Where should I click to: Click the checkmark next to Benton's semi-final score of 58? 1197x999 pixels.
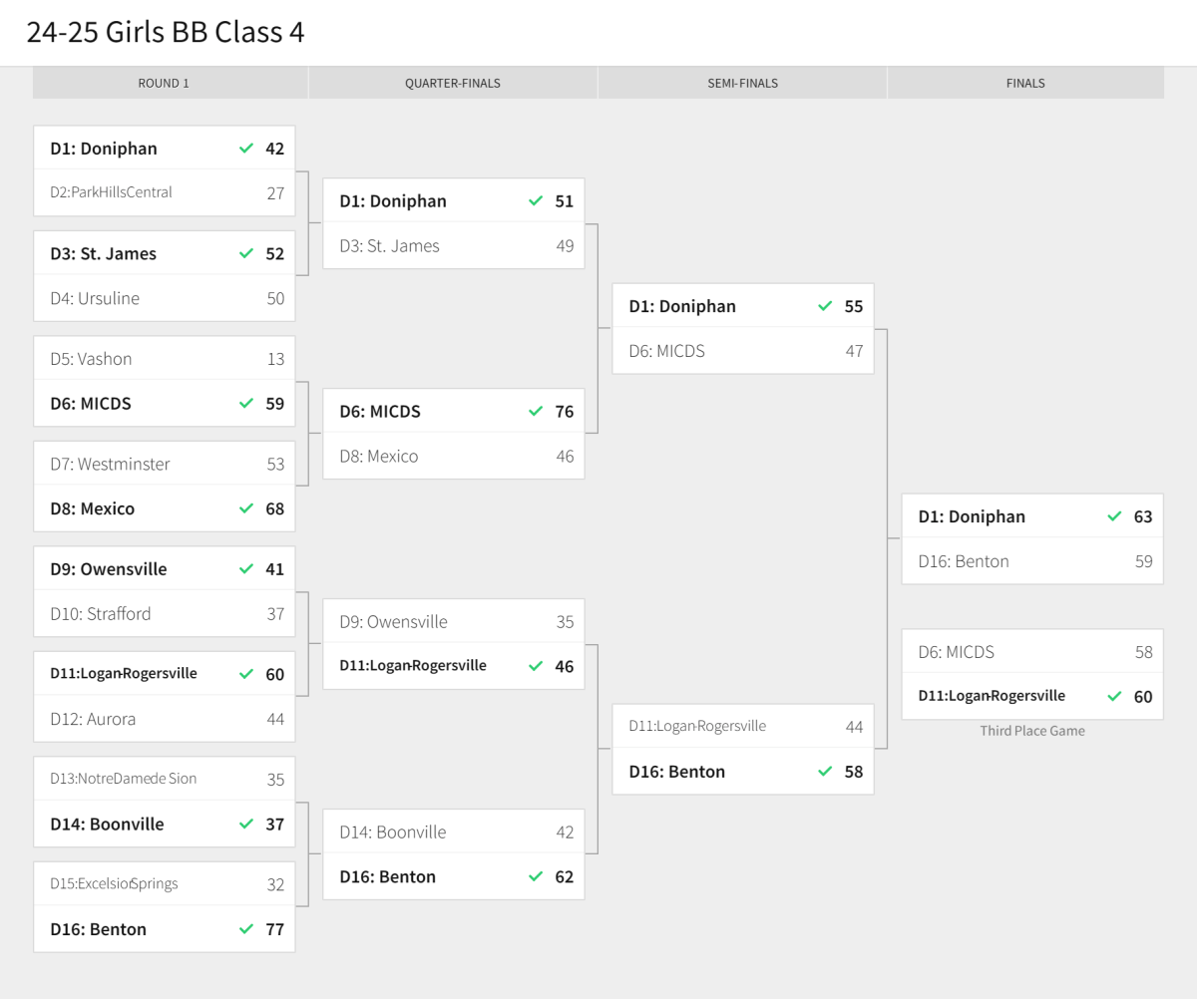coord(825,772)
